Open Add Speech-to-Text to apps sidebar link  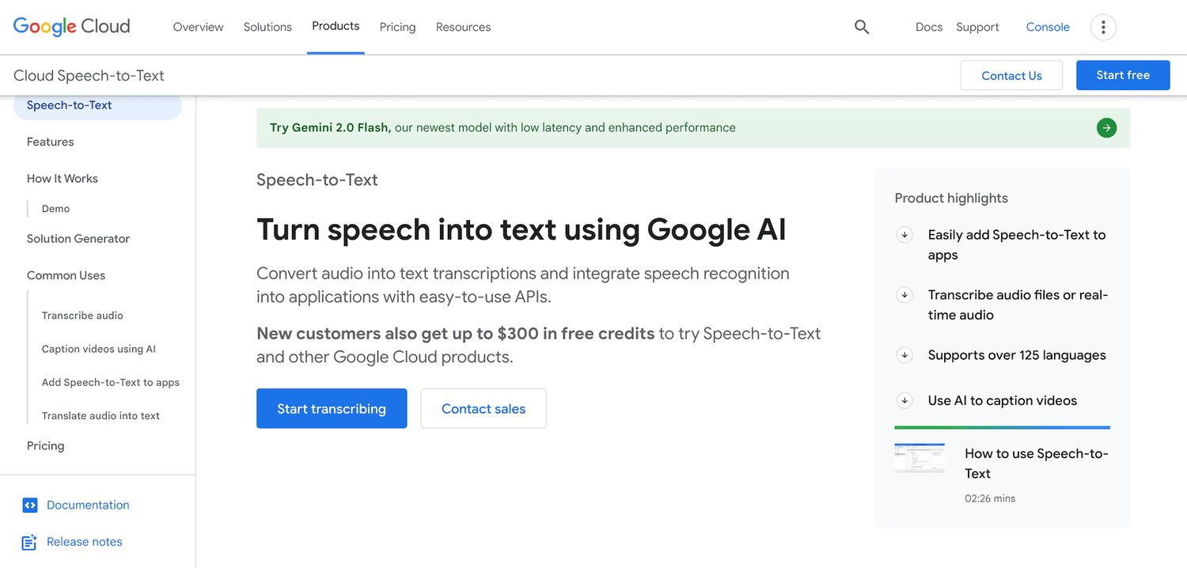tap(111, 382)
